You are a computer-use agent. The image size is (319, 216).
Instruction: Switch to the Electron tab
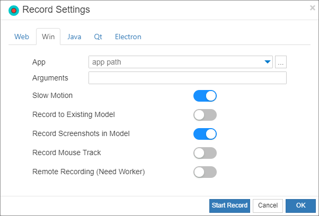[128, 37]
